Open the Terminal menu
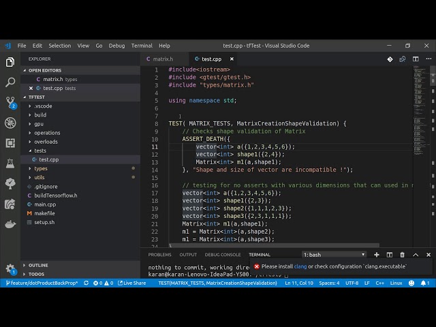Viewport: 436px width, 327px height. pyautogui.click(x=142, y=46)
